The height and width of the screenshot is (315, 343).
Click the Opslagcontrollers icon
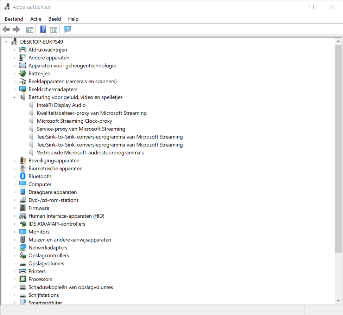click(x=23, y=255)
